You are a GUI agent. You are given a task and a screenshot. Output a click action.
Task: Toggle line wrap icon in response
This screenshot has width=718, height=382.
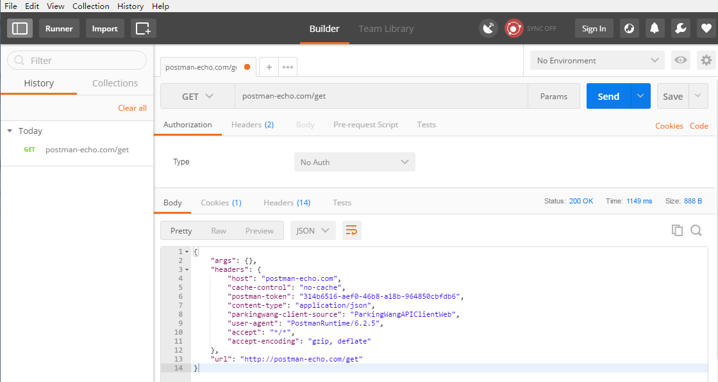pyautogui.click(x=352, y=230)
